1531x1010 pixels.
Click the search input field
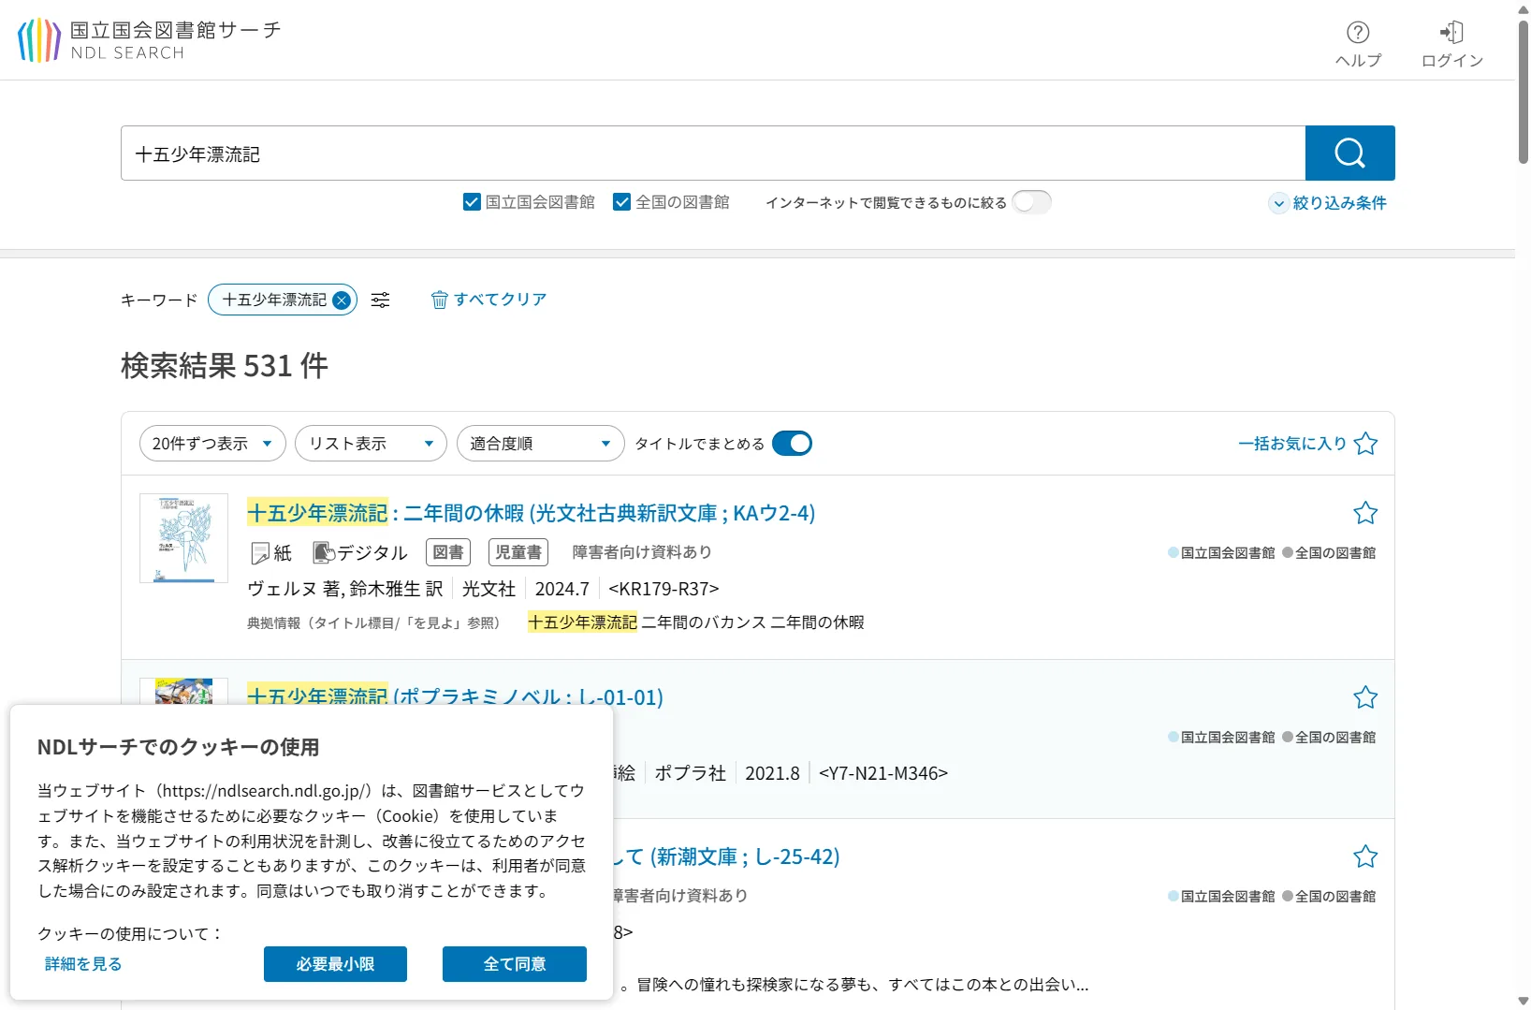coord(713,154)
